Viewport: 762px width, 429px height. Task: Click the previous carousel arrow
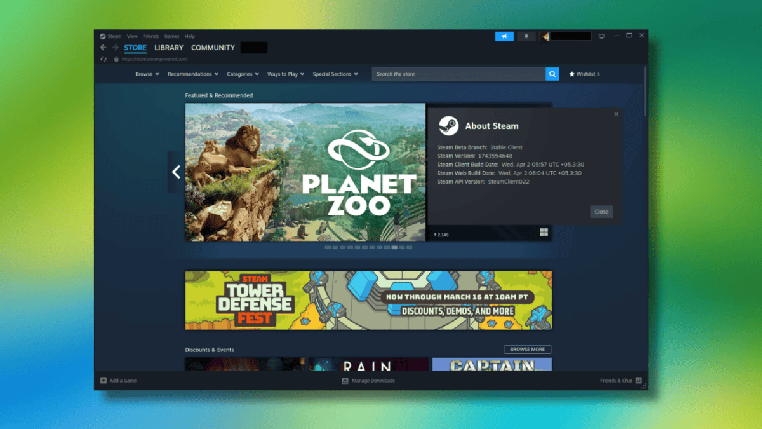pos(176,172)
